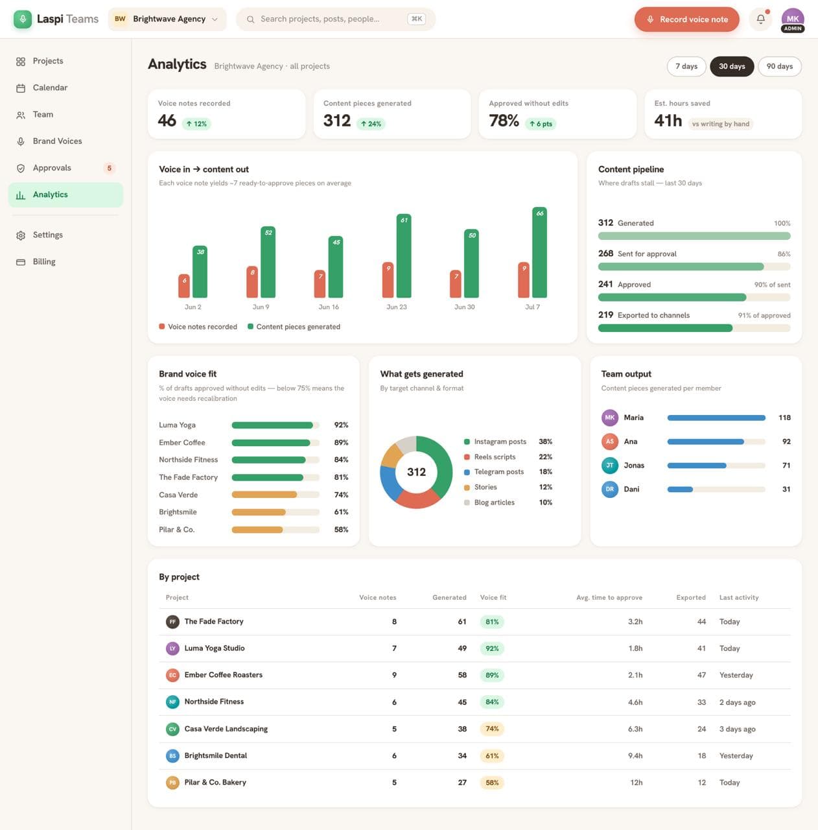Click the 58% voice fit pill in table
This screenshot has width=818, height=830.
(x=493, y=783)
